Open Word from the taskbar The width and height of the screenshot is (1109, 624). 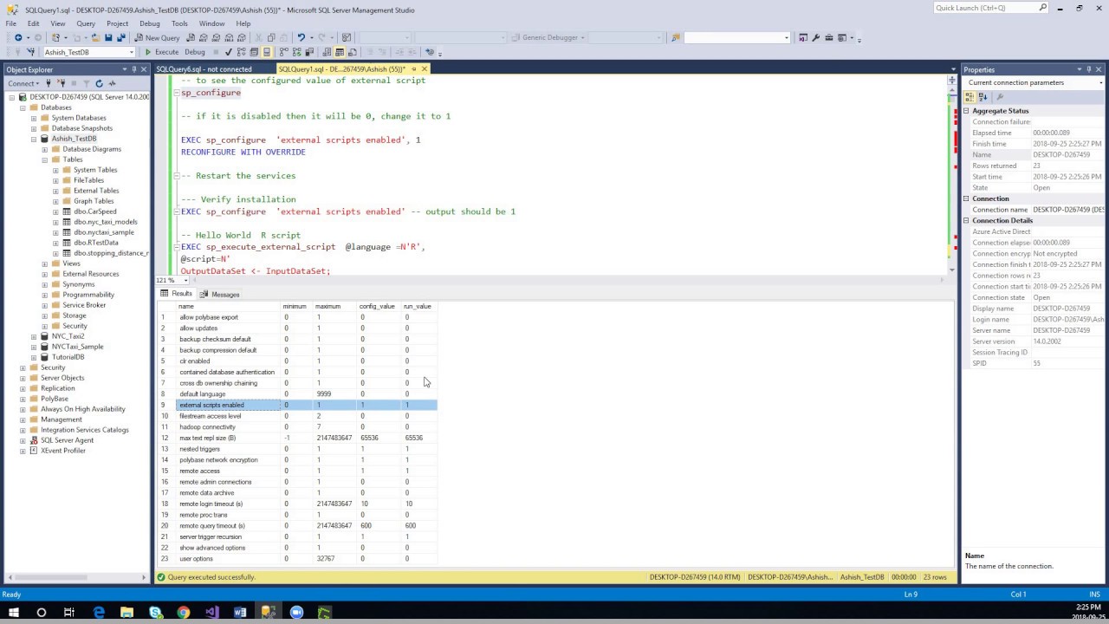(240, 613)
